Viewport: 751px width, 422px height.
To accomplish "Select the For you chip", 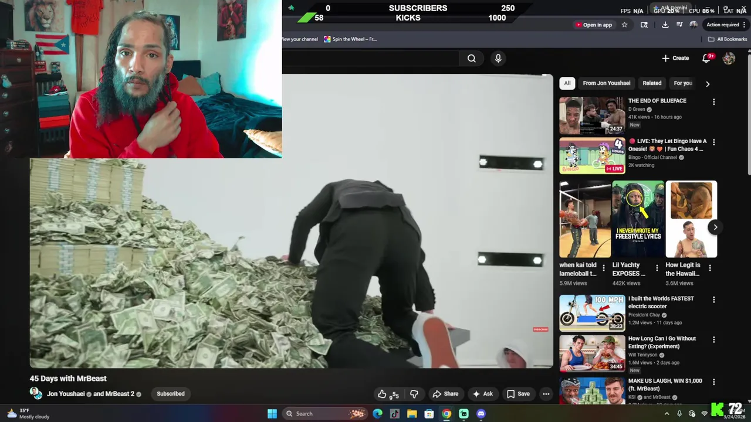I will (683, 83).
